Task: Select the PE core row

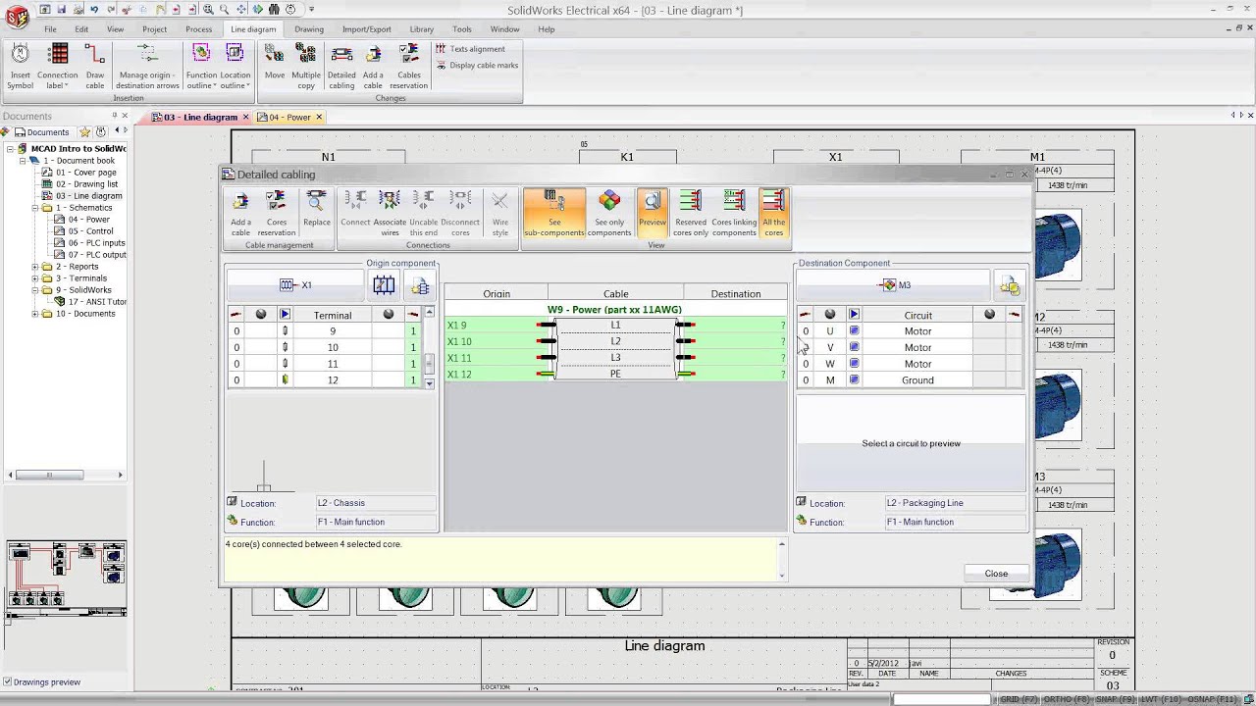Action: (x=615, y=374)
